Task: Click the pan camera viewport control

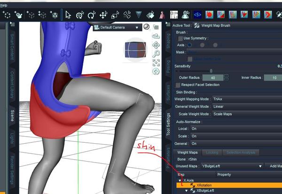Action: click(156, 45)
